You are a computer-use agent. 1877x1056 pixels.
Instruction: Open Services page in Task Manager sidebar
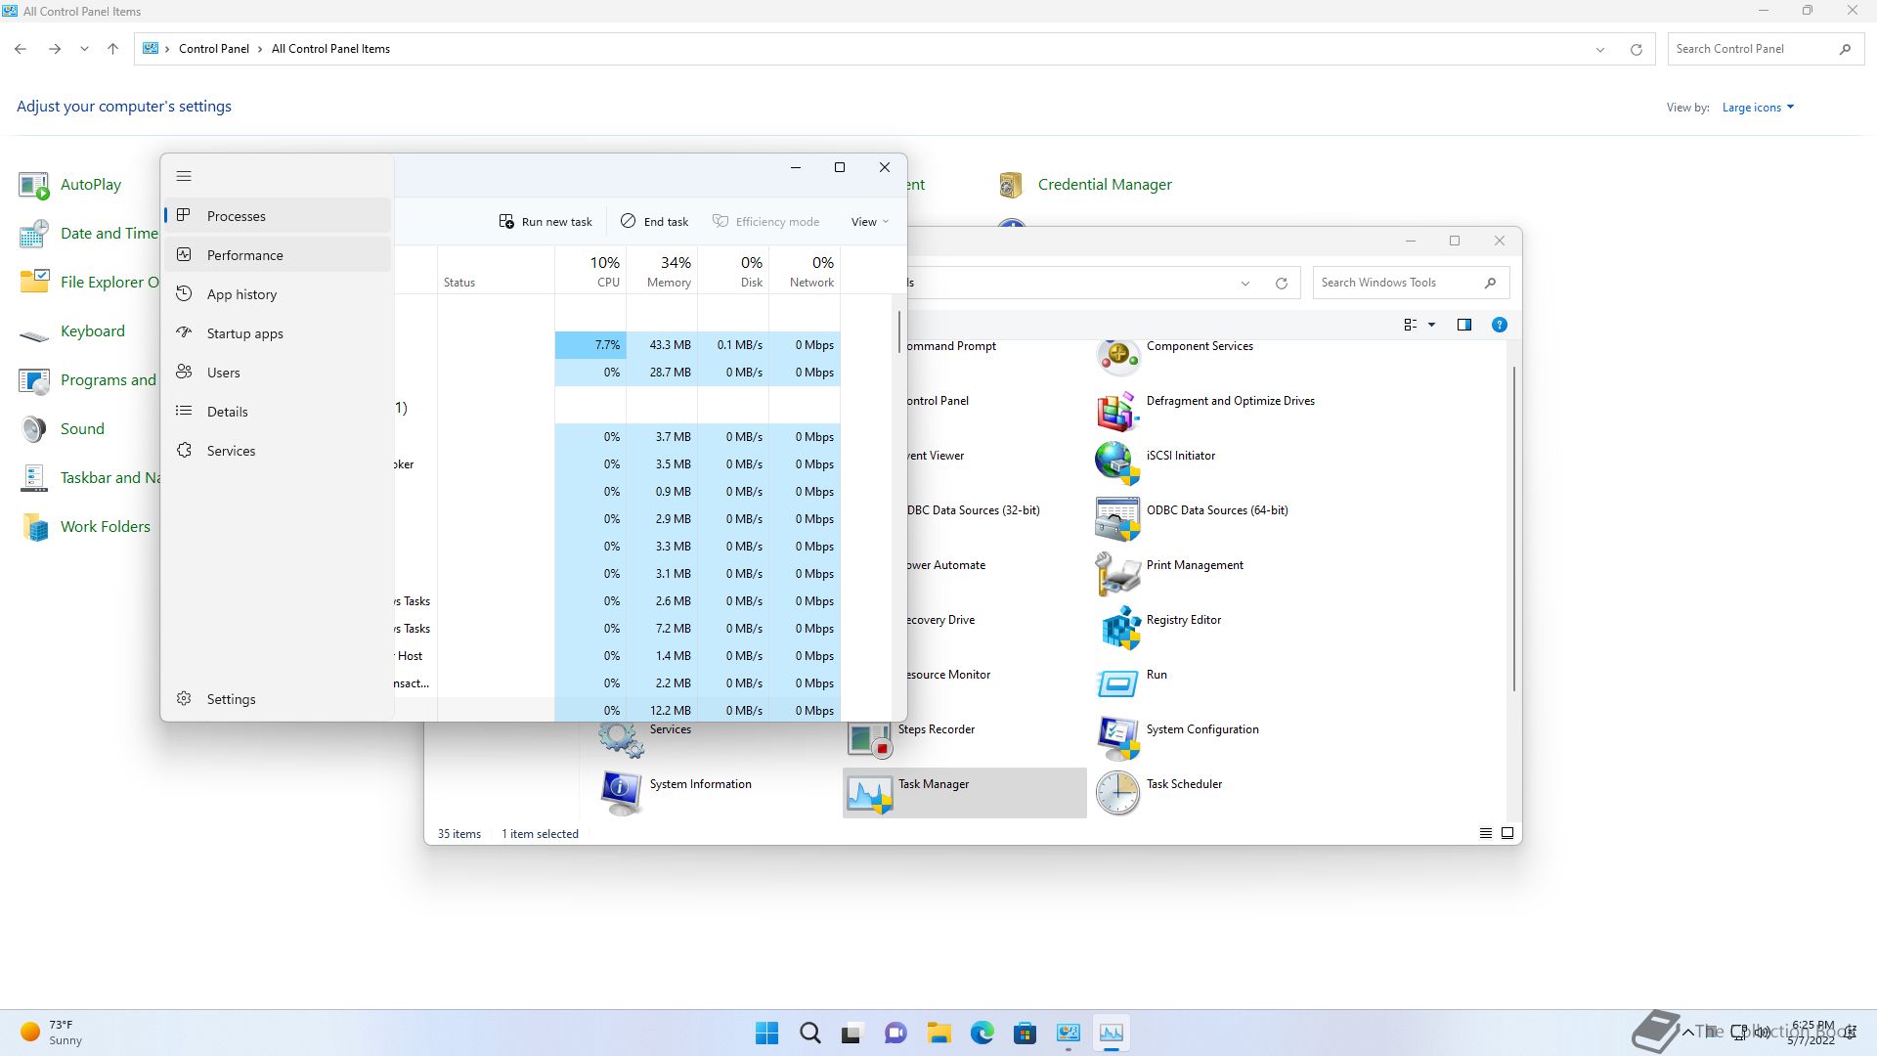[x=278, y=451]
